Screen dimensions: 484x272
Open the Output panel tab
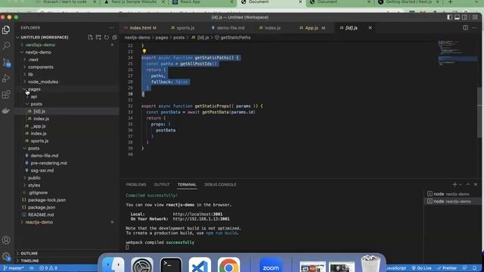click(x=162, y=184)
